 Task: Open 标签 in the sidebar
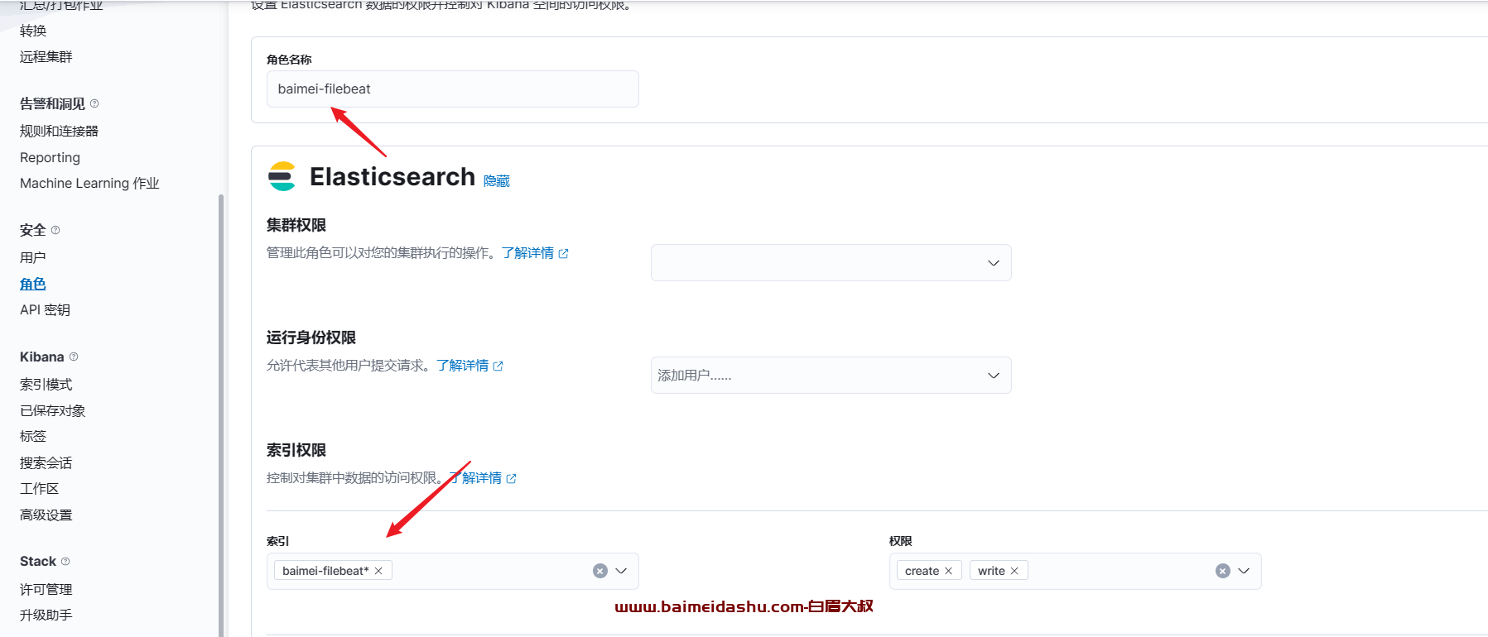coord(33,436)
